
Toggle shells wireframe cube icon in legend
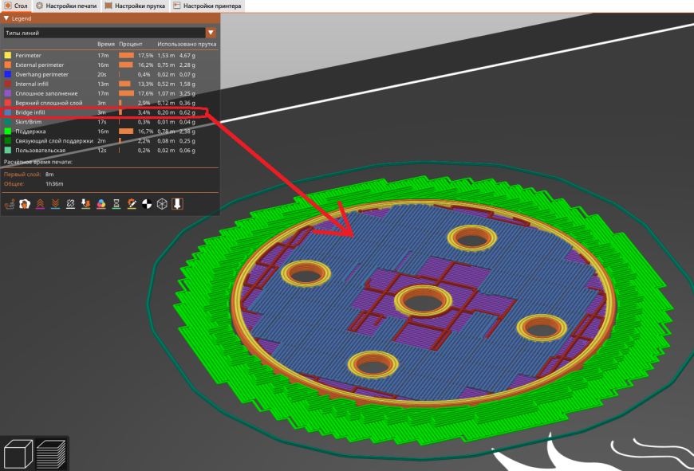click(x=162, y=204)
